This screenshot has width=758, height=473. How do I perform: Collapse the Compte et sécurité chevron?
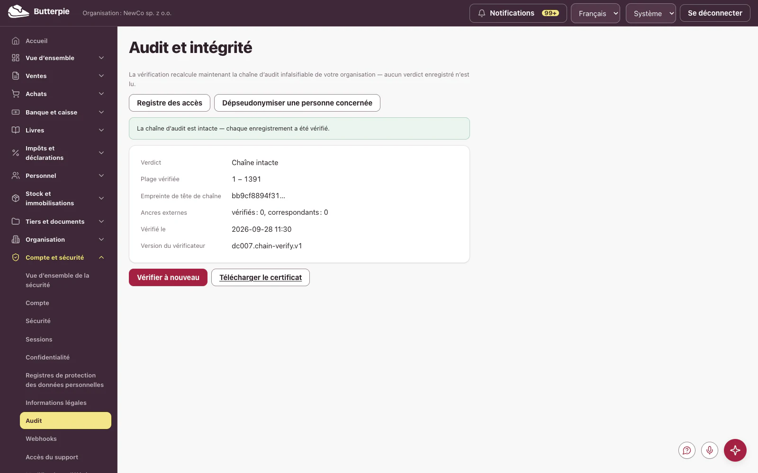[101, 257]
